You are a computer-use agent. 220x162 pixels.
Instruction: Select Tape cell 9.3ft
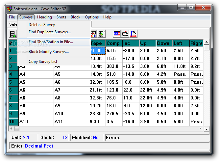pyautogui.click(x=97, y=121)
